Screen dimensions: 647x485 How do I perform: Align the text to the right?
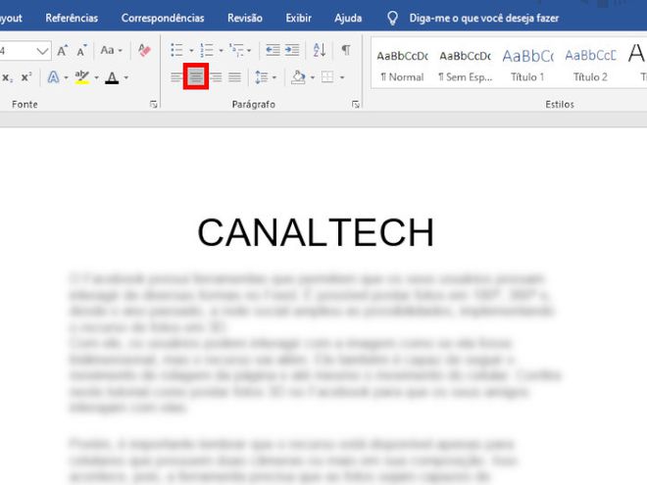tap(216, 77)
